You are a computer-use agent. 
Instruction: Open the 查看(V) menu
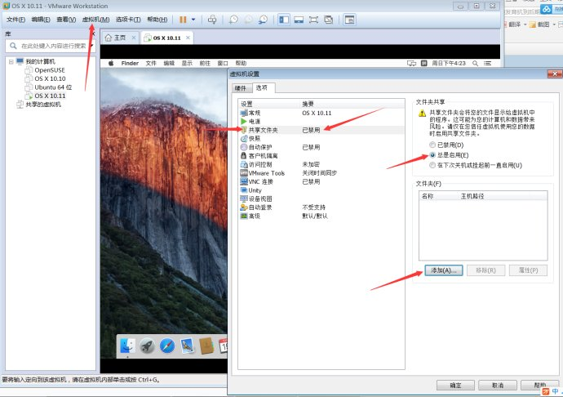66,20
